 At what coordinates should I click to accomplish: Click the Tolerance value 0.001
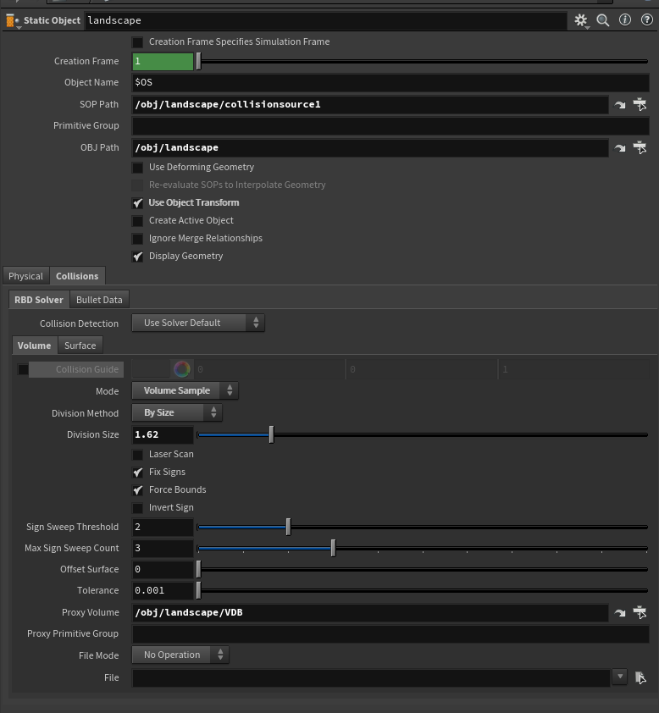(163, 590)
